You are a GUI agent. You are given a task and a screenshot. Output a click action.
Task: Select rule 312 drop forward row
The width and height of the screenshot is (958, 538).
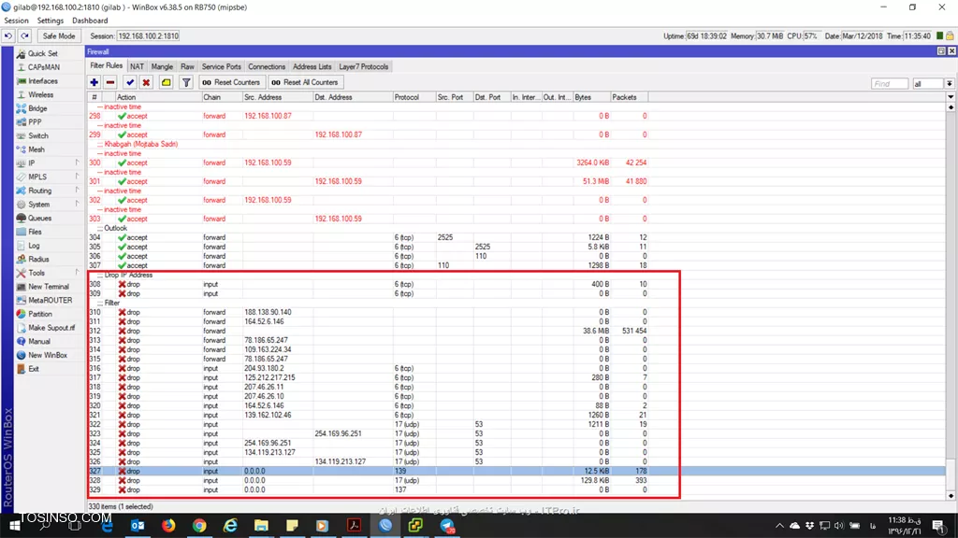(x=516, y=331)
